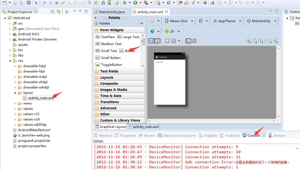Collapse the res folder node

click(10, 61)
